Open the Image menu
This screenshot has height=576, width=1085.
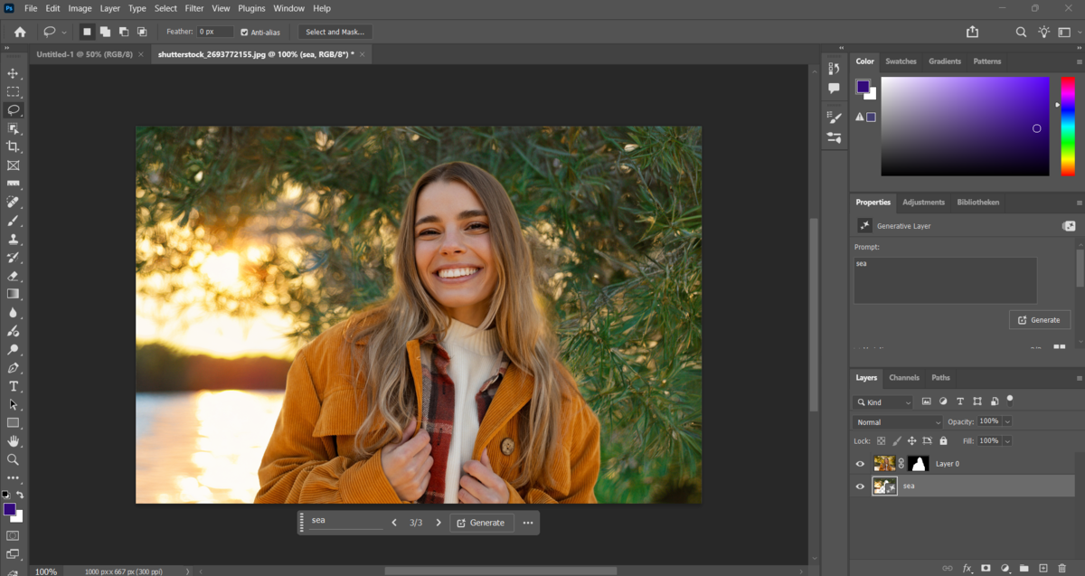[x=80, y=8]
